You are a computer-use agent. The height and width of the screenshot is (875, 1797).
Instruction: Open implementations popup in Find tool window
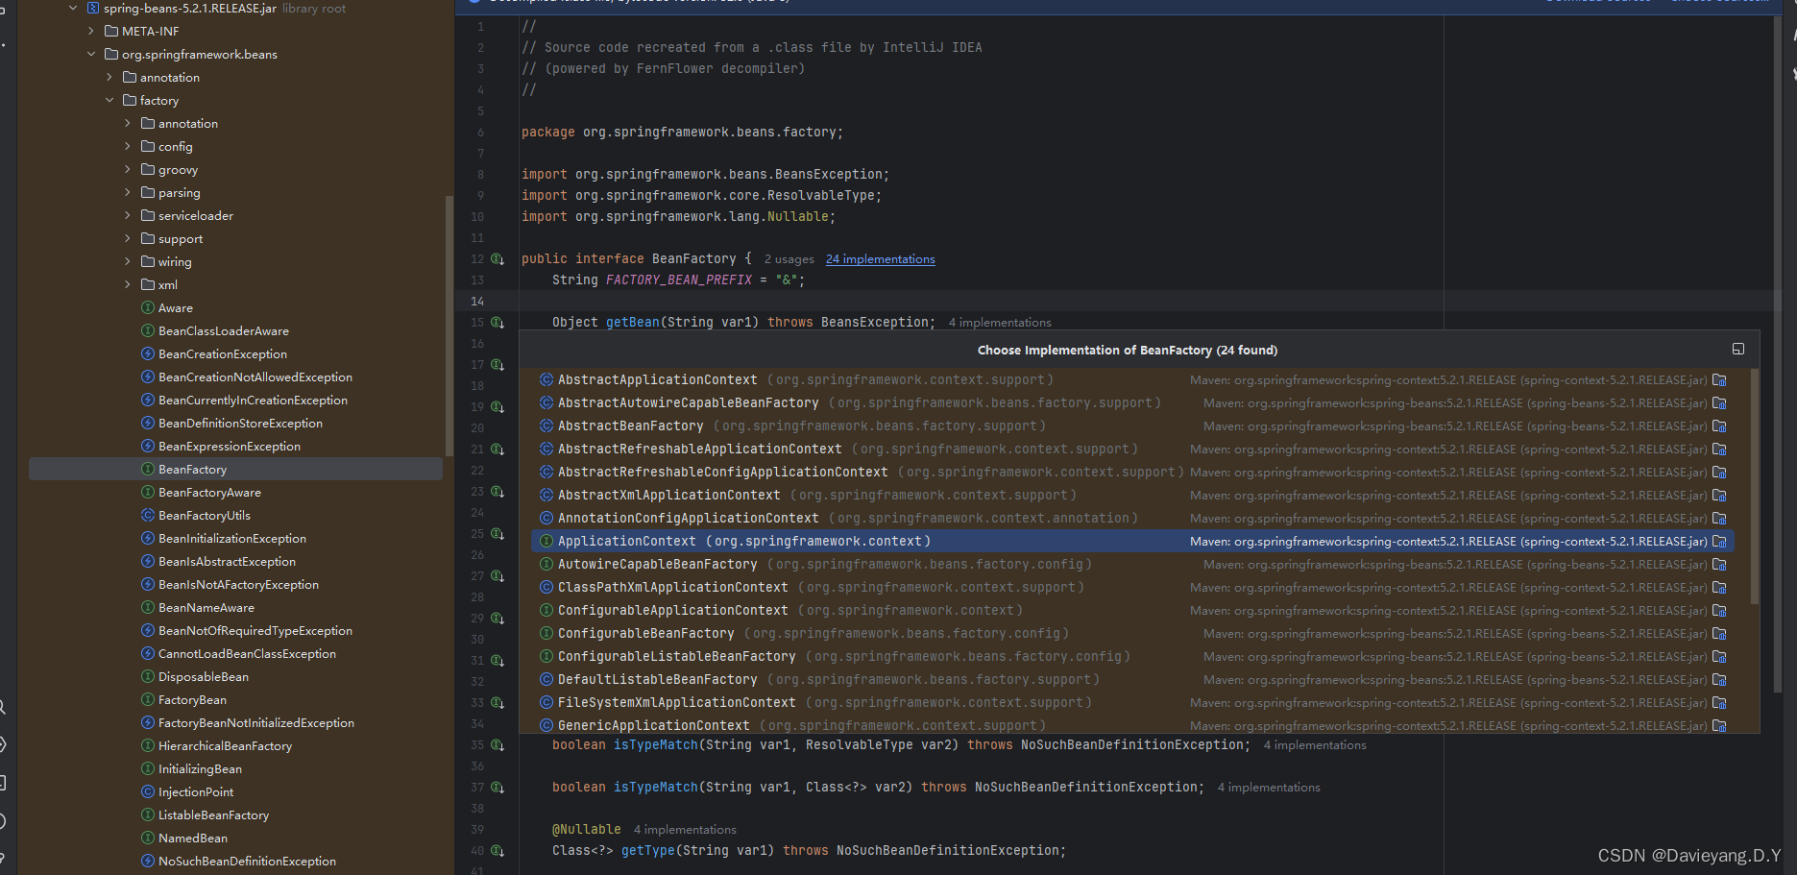coord(1737,349)
